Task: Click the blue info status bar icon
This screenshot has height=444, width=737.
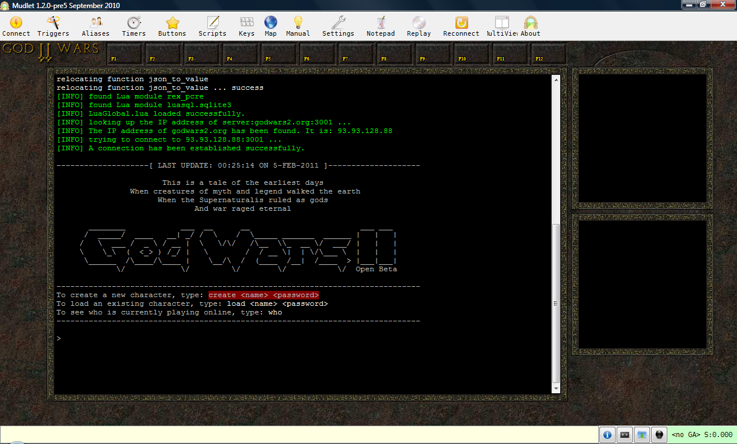Action: coord(606,435)
